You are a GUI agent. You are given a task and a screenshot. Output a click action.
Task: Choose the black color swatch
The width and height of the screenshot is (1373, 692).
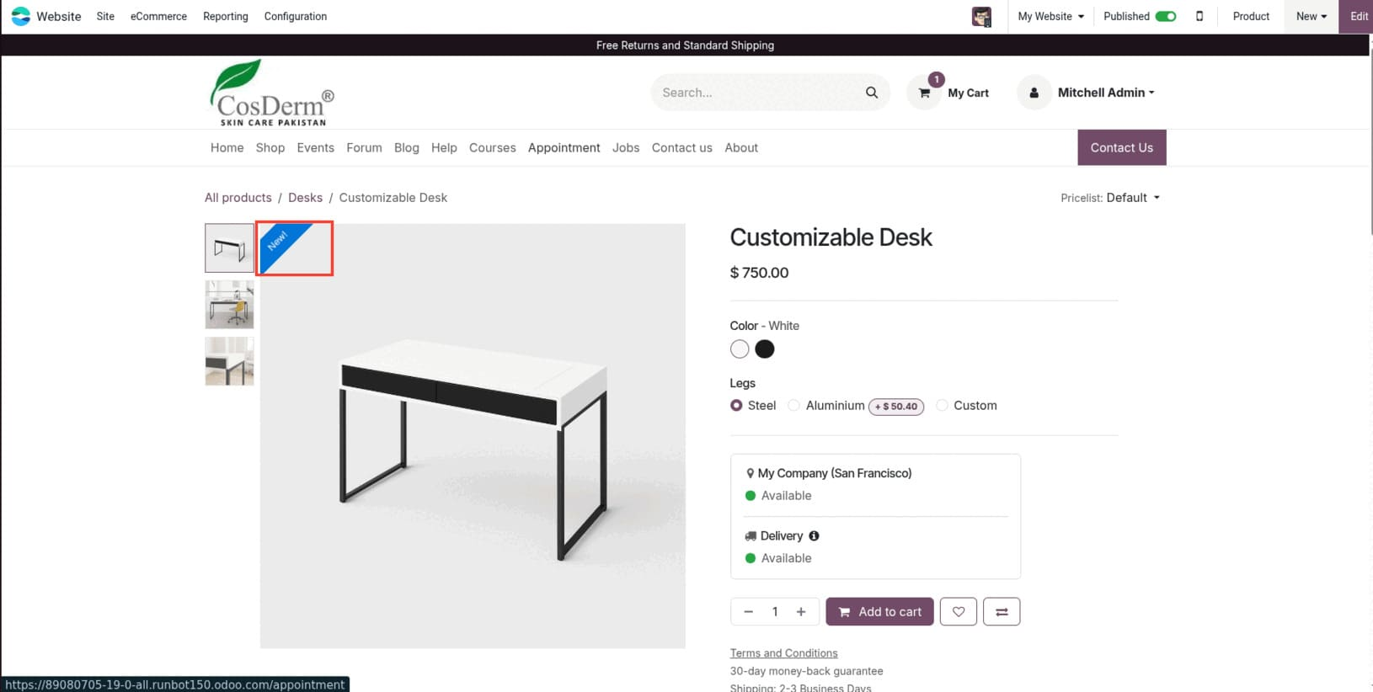click(765, 349)
